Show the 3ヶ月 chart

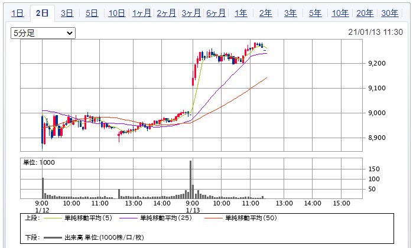(191, 13)
